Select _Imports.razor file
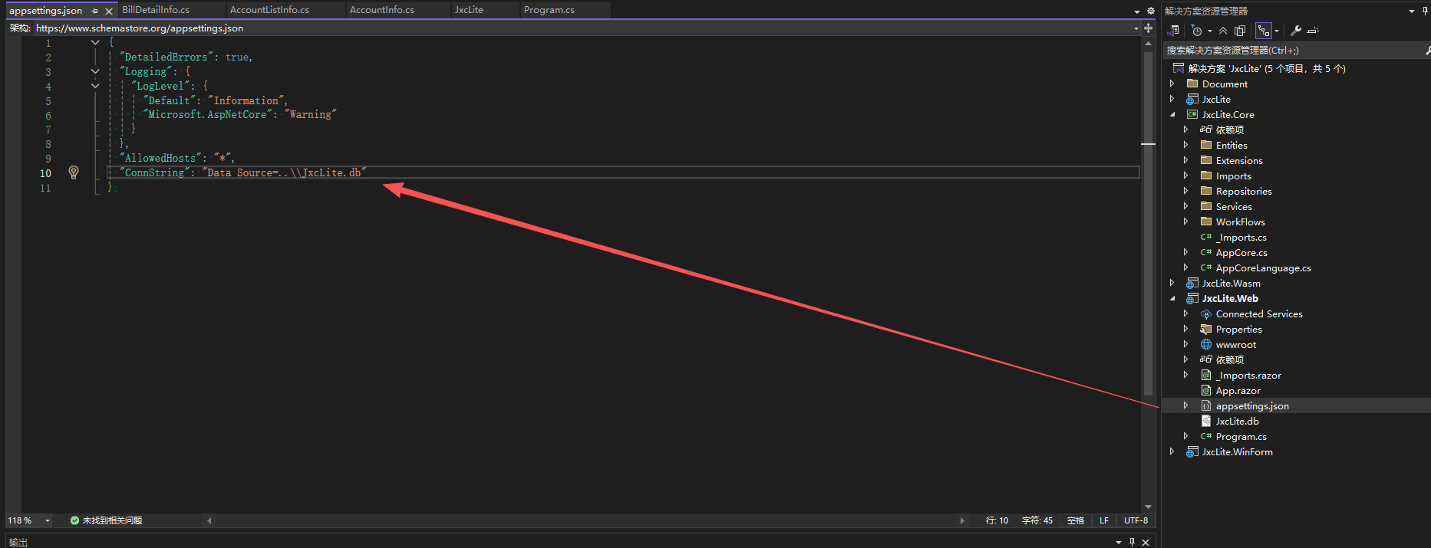This screenshot has width=1431, height=548. 1248,375
